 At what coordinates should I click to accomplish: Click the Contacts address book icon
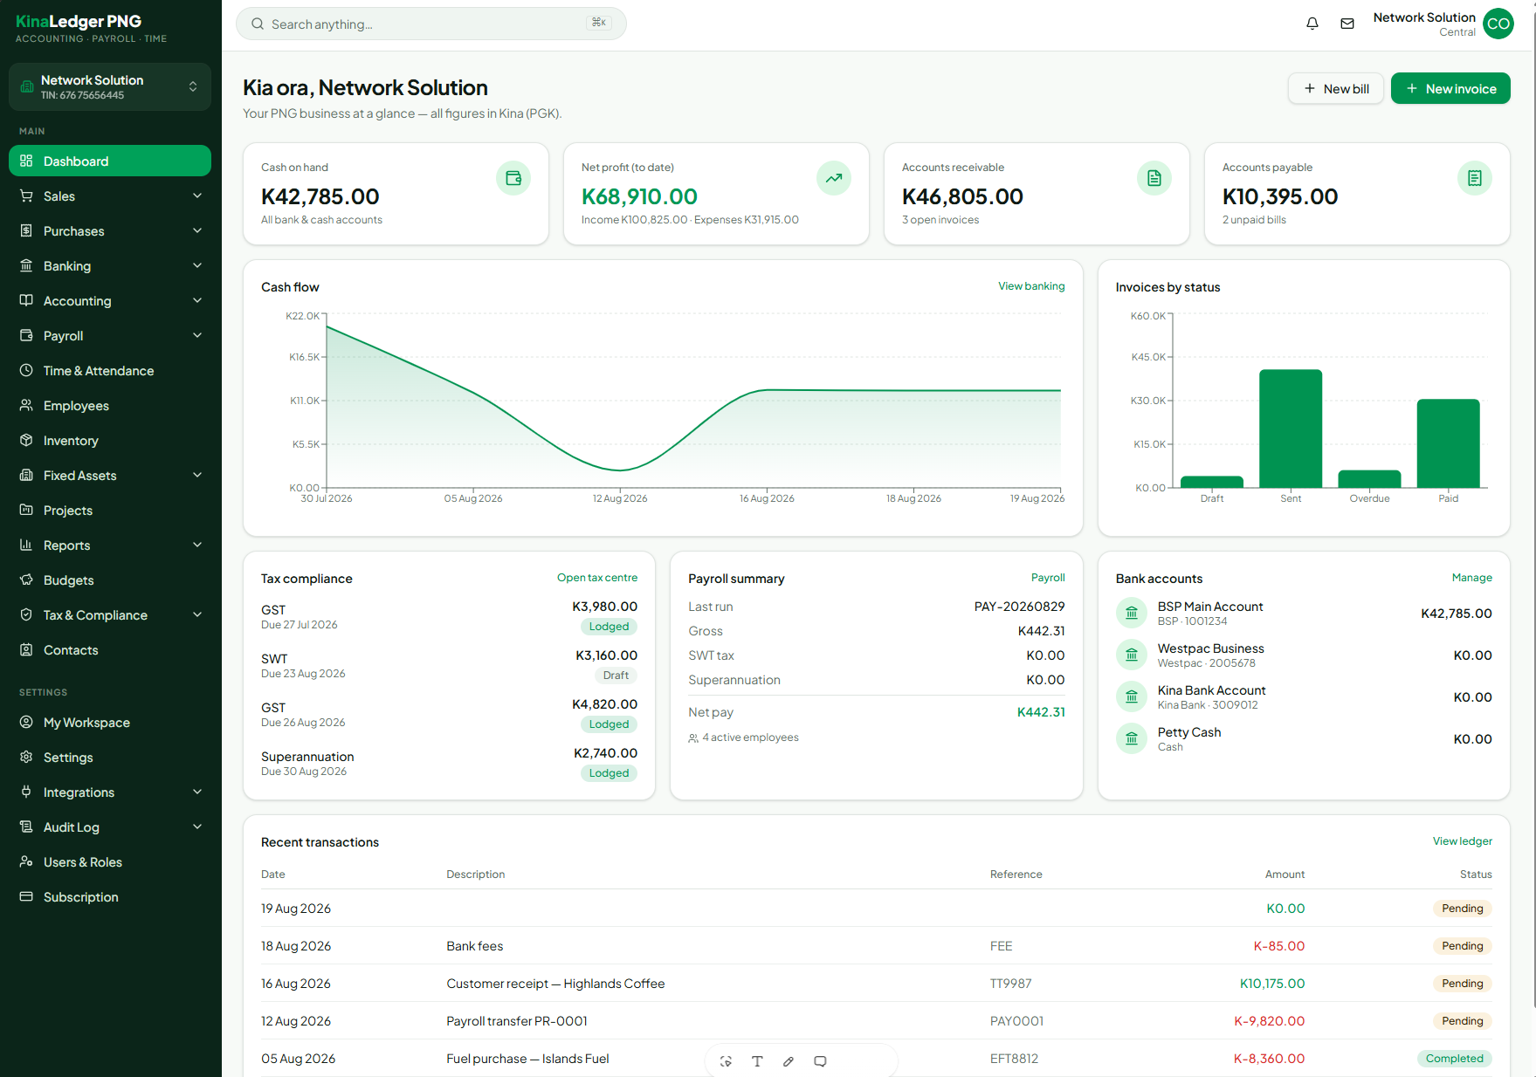point(26,649)
